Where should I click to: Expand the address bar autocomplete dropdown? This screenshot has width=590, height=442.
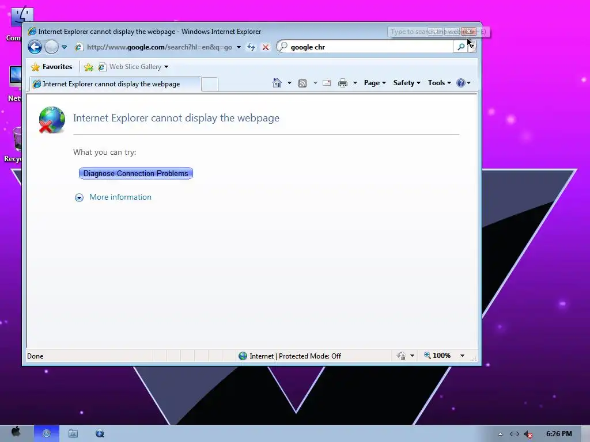[x=239, y=47]
